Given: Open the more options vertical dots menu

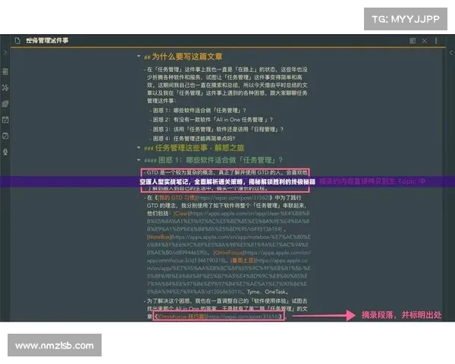Looking at the screenshot, I should point(436,41).
